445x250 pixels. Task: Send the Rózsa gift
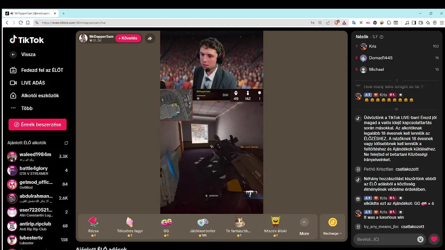click(94, 226)
